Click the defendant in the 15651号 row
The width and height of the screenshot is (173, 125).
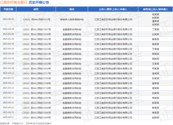tap(156, 54)
